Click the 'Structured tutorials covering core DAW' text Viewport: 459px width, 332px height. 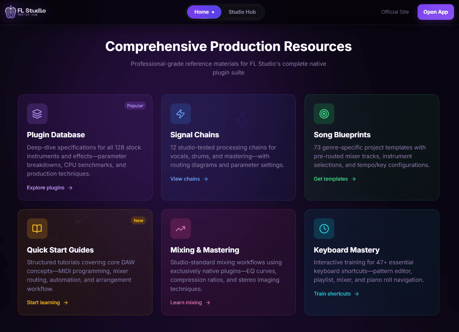(x=81, y=275)
